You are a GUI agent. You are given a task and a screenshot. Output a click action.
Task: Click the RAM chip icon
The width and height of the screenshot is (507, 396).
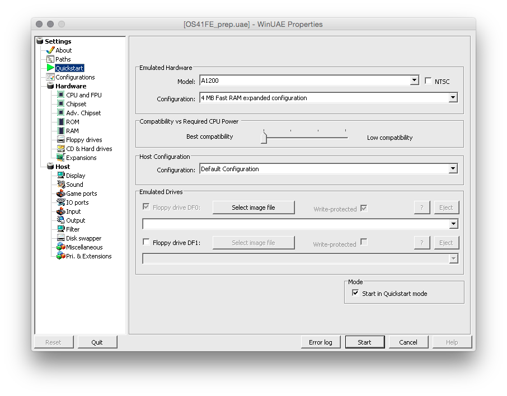point(61,130)
